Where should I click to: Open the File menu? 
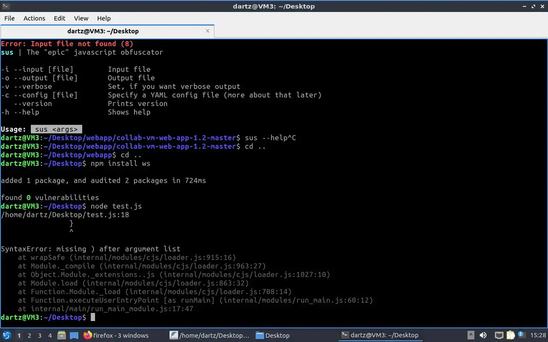(9, 18)
